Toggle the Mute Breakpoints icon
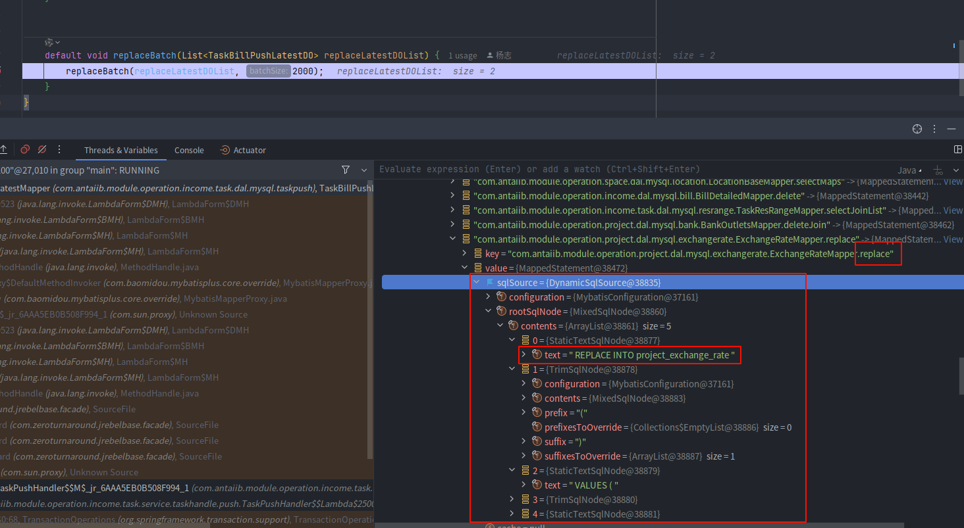The width and height of the screenshot is (964, 528). click(x=42, y=150)
